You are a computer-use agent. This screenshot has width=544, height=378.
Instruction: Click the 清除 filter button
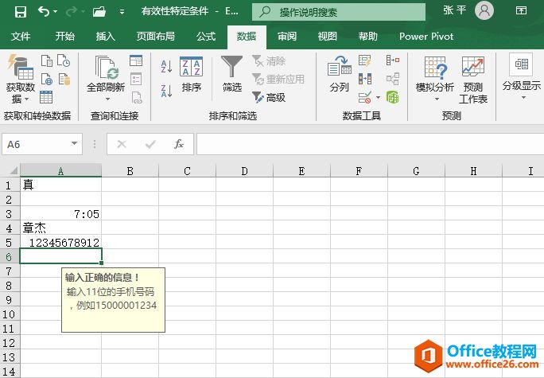[x=270, y=61]
